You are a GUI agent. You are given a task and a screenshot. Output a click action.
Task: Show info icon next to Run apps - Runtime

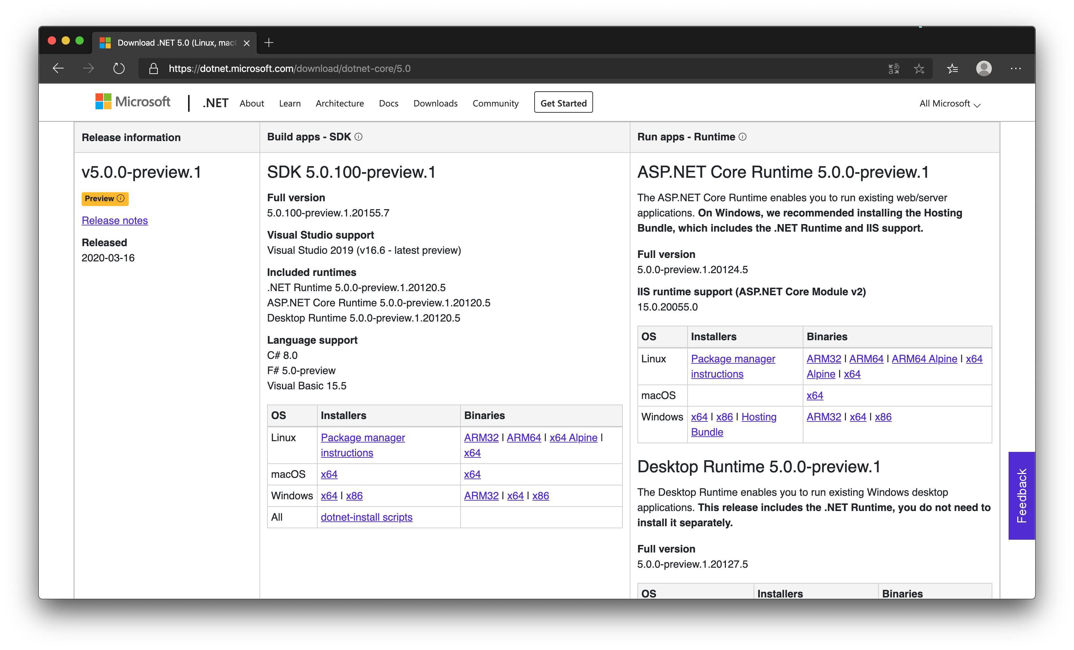tap(742, 137)
